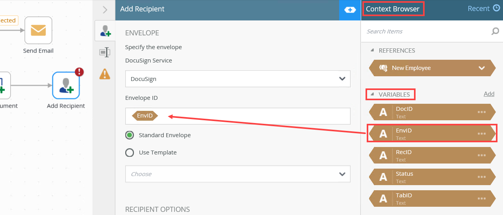Open the DocuSign Service dropdown
This screenshot has height=215, width=503.
238,79
